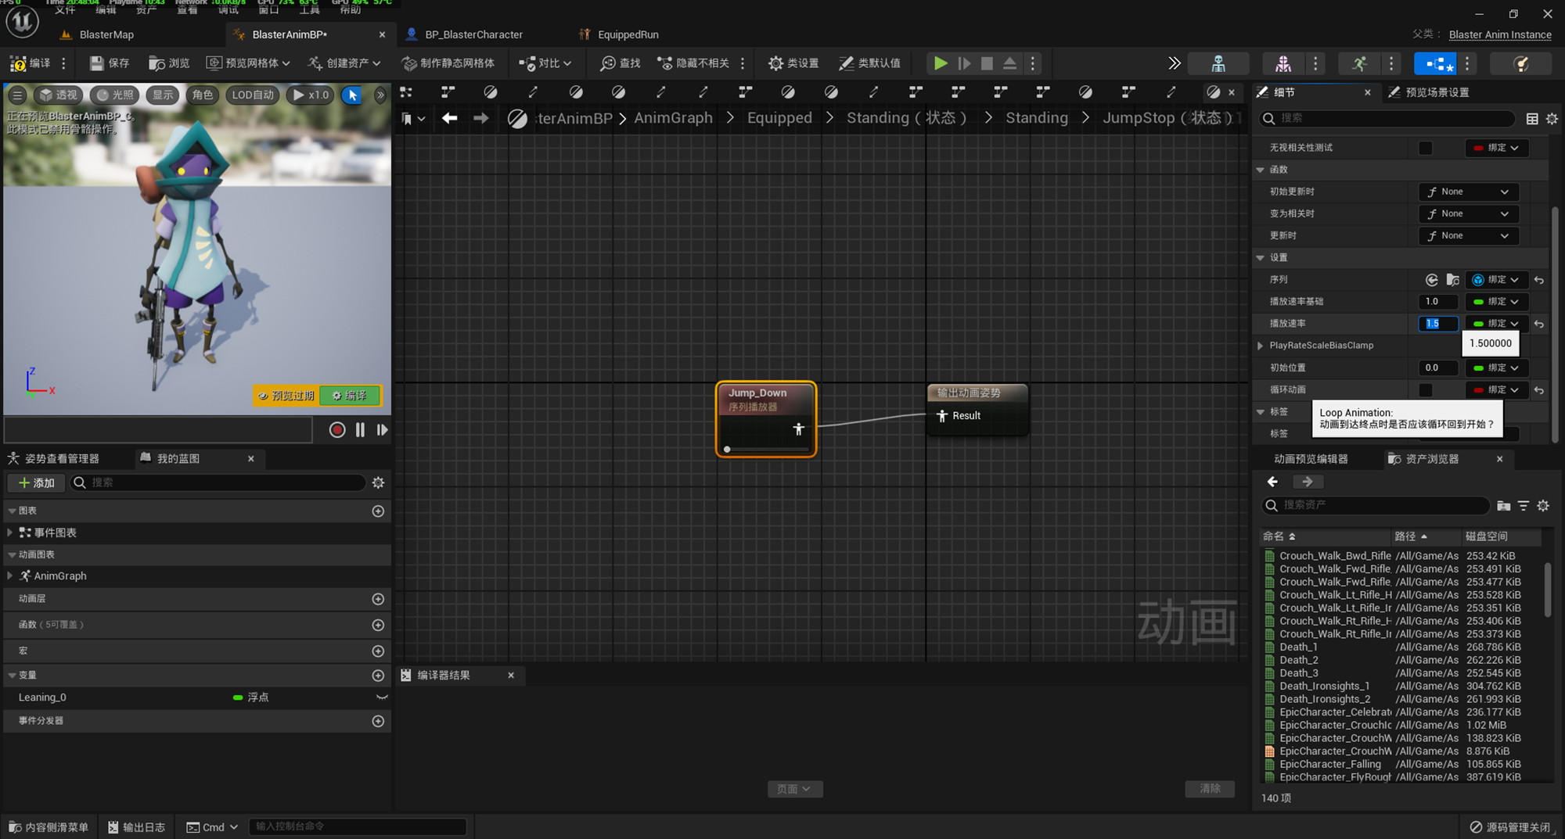
Task: Add new variable with plus in 变量 row
Action: [x=378, y=676]
